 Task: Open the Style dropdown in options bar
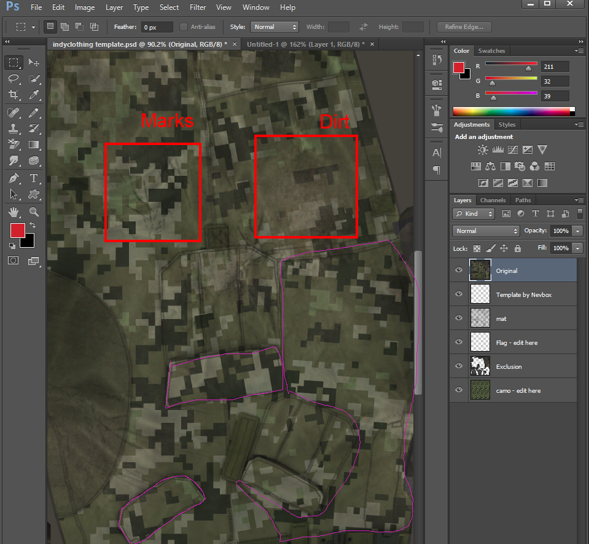[274, 27]
